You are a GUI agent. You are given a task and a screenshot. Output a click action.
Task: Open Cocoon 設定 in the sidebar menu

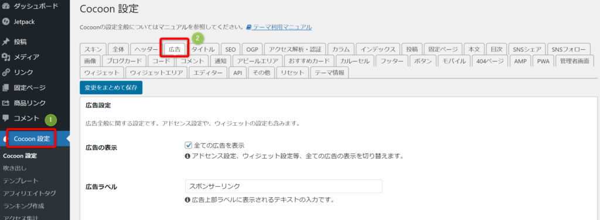tap(32, 139)
